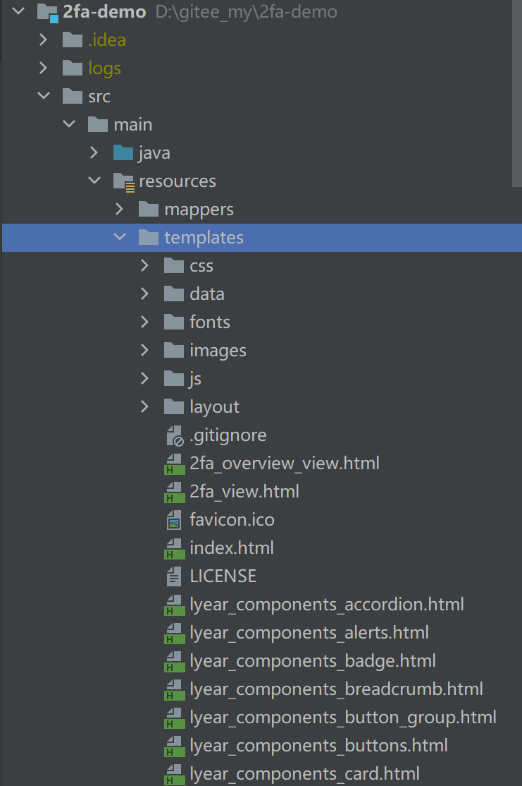
Task: Click the .gitignore file icon
Action: 174,435
